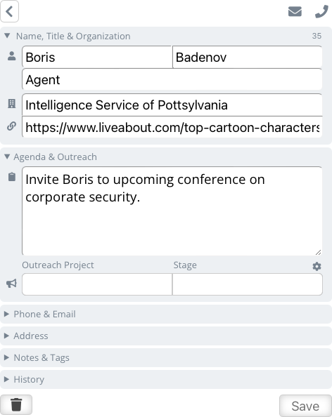The image size is (332, 417).
Task: Save the contact record
Action: (x=305, y=406)
